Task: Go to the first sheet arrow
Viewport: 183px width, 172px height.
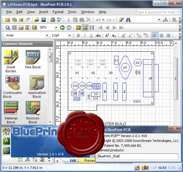Action: click(100, 28)
